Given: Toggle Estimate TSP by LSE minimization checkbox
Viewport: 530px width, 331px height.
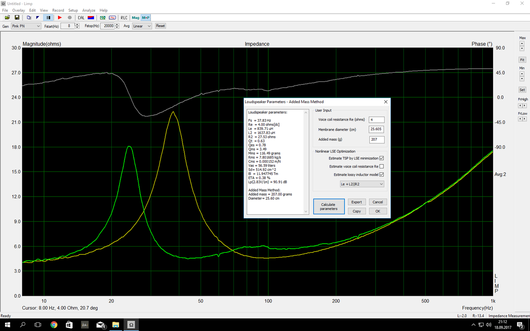Looking at the screenshot, I should 382,158.
